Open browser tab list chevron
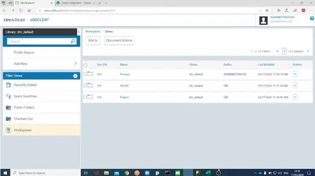The height and width of the screenshot is (176, 315). [106, 3]
